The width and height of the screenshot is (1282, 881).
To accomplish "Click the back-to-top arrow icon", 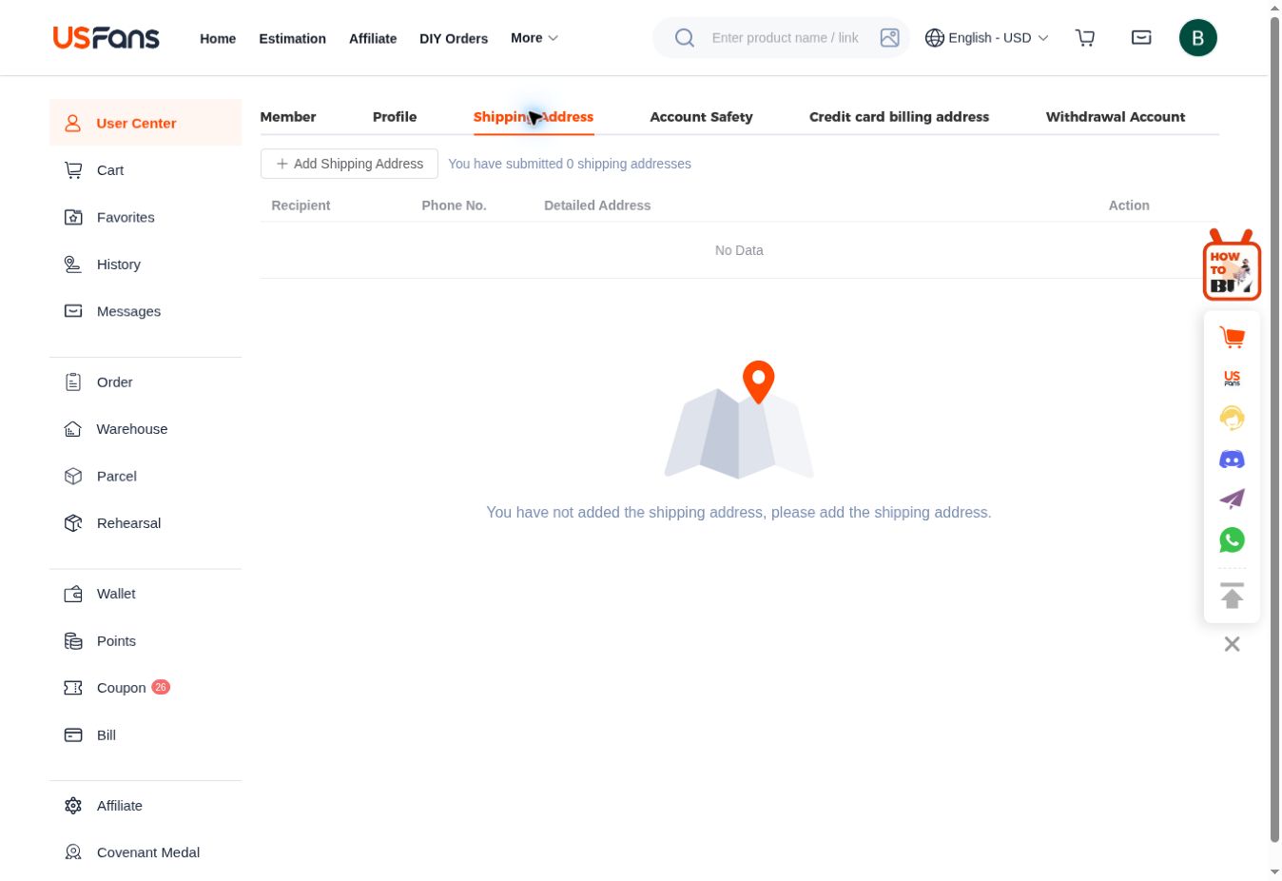I will pyautogui.click(x=1232, y=596).
